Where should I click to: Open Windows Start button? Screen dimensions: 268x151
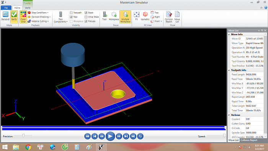click(5, 147)
